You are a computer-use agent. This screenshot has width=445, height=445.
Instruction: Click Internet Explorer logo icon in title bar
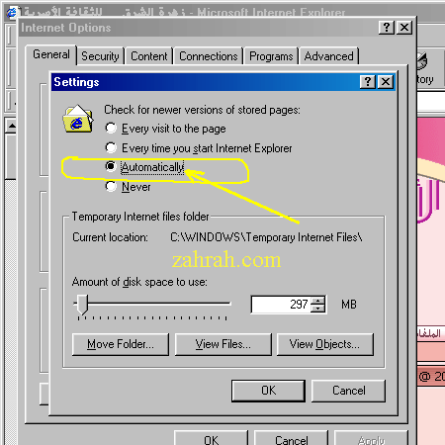[x=12, y=13]
